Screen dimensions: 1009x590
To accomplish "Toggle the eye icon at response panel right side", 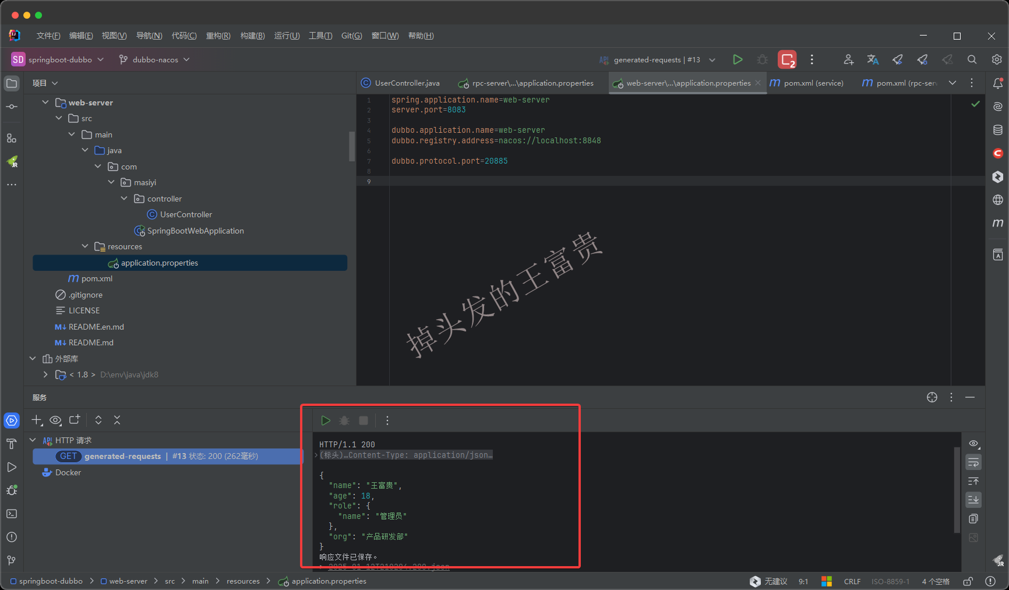I will tap(973, 444).
